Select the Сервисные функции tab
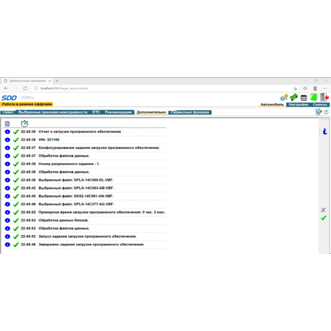The width and height of the screenshot is (331, 331). pos(190,112)
